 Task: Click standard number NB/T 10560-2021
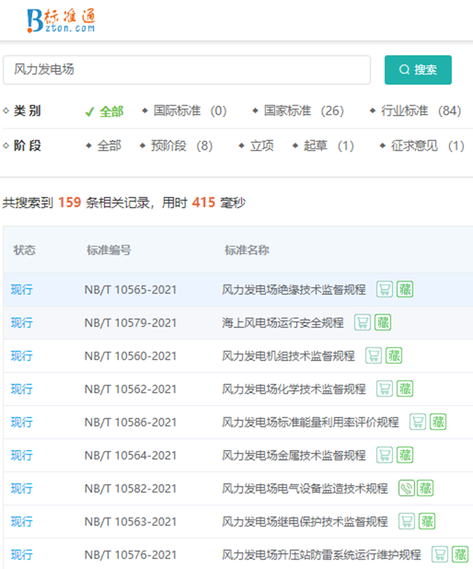point(131,356)
